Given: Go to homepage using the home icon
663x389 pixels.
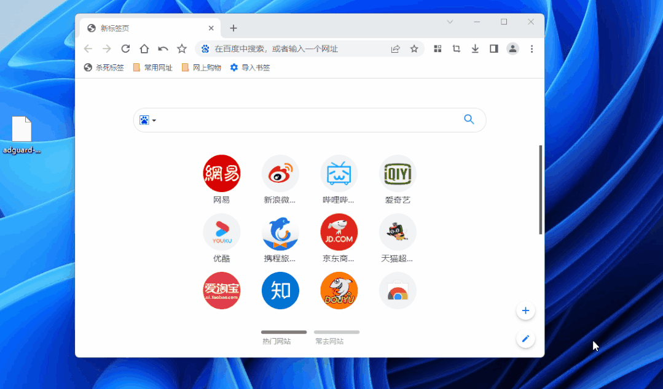Looking at the screenshot, I should point(144,48).
